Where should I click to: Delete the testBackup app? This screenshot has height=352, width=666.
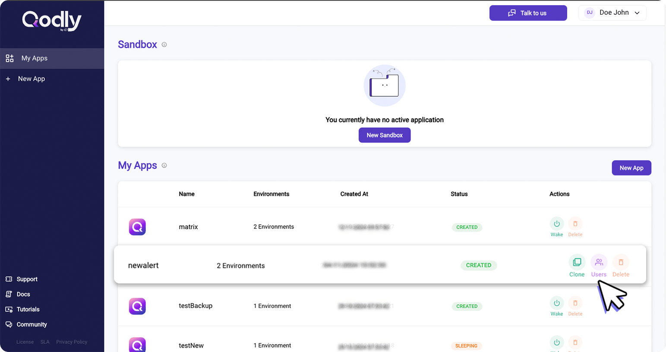tap(575, 303)
